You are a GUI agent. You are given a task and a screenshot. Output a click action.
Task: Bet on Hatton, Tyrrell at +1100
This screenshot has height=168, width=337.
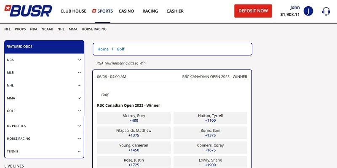pos(210,118)
